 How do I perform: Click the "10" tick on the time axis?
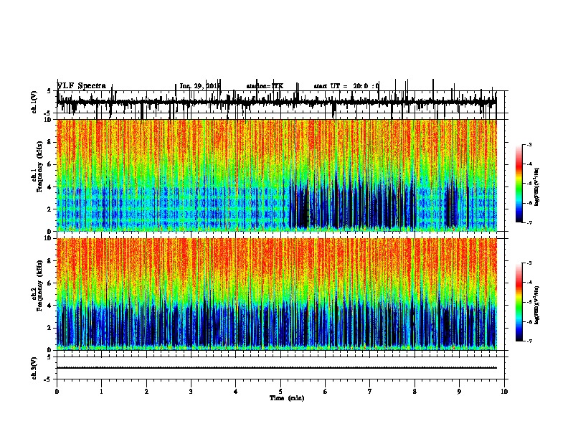504,392
